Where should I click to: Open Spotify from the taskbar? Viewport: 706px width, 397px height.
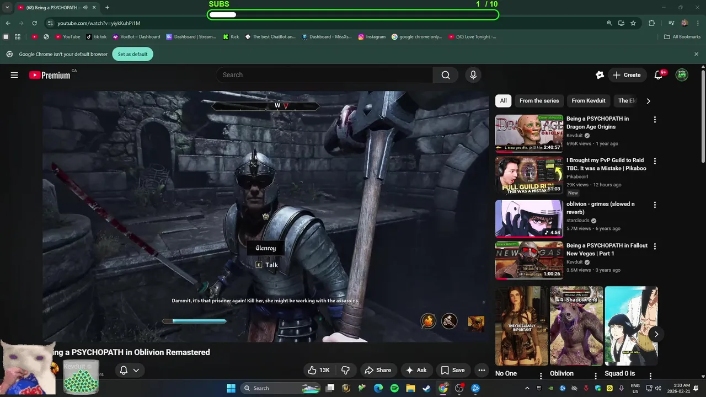click(x=394, y=388)
